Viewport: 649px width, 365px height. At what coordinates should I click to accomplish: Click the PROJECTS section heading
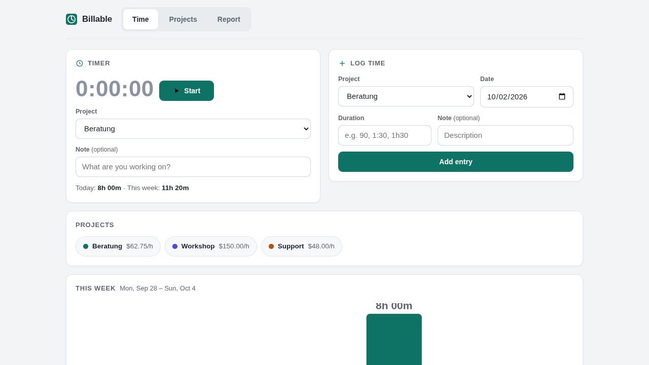tap(95, 225)
